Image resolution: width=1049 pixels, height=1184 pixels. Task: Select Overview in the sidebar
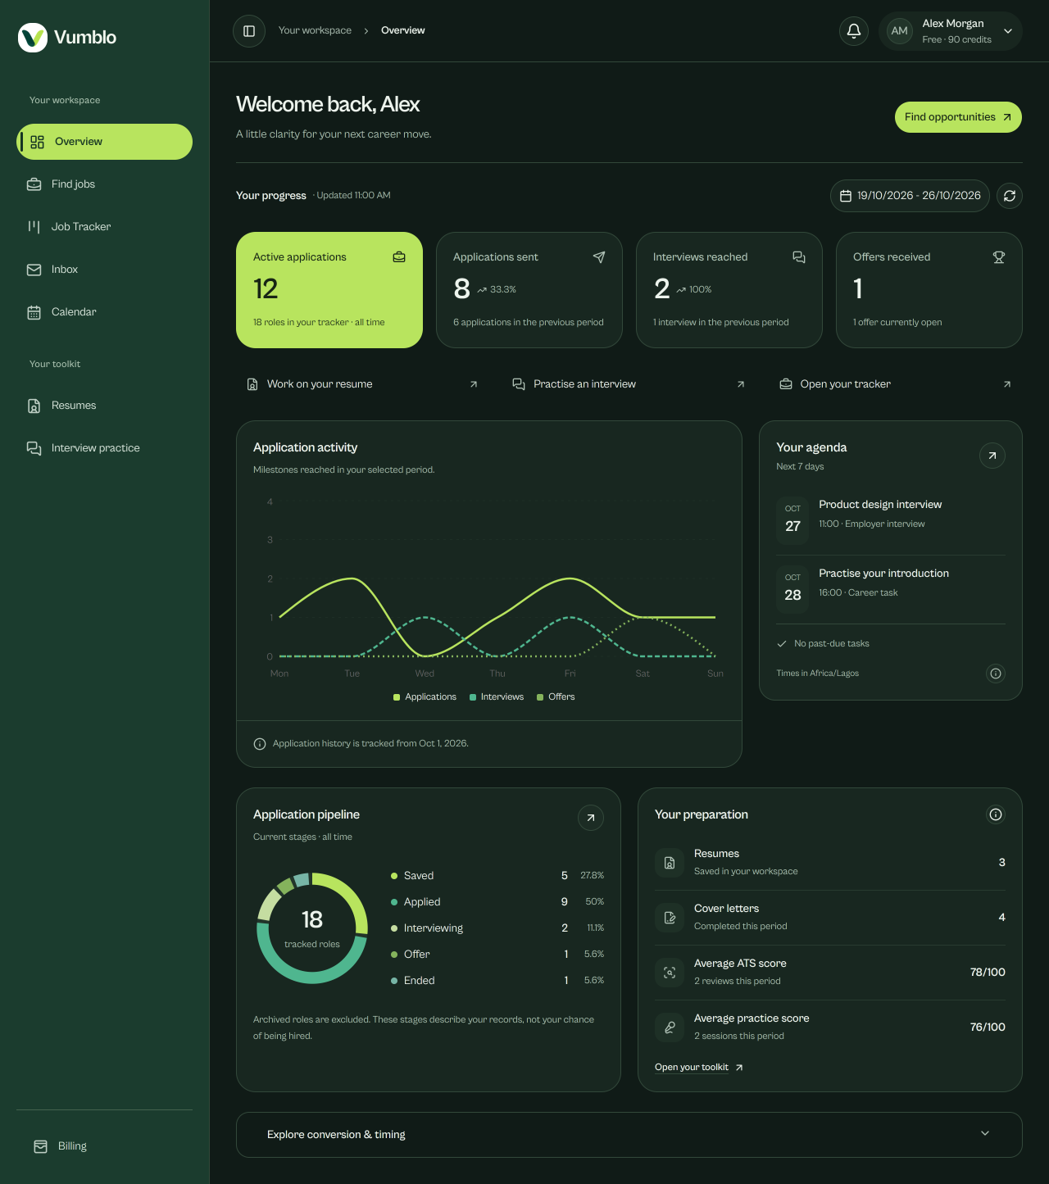coord(105,142)
